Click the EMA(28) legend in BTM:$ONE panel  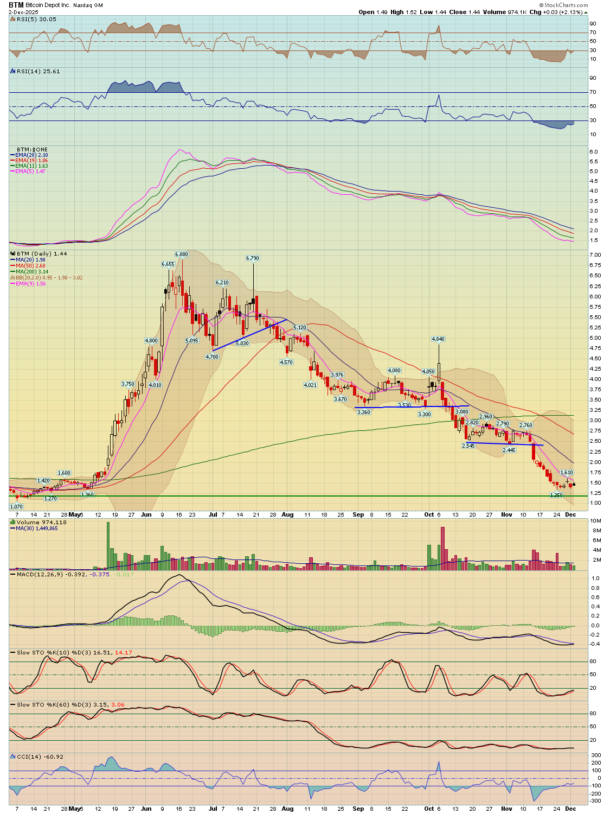[x=31, y=155]
